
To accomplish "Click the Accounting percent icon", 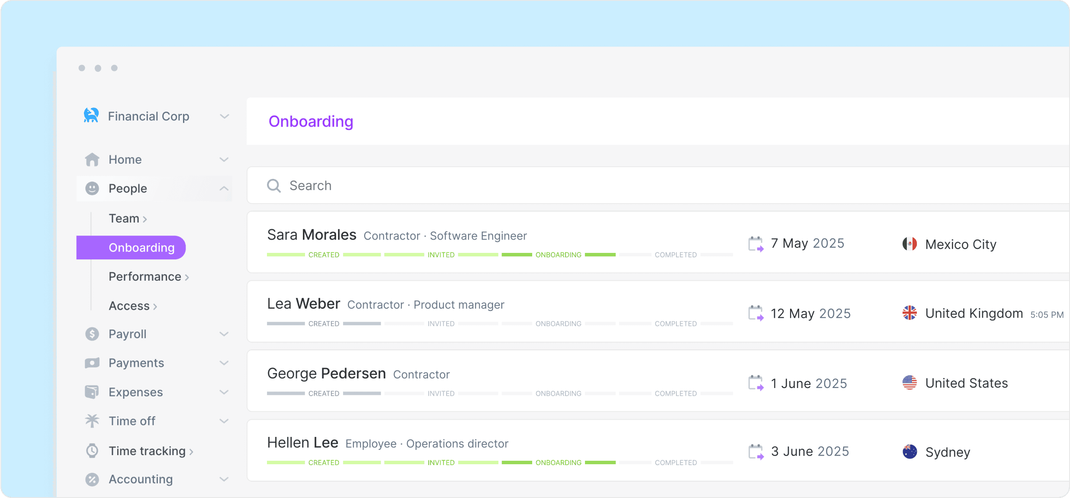I will (x=92, y=479).
